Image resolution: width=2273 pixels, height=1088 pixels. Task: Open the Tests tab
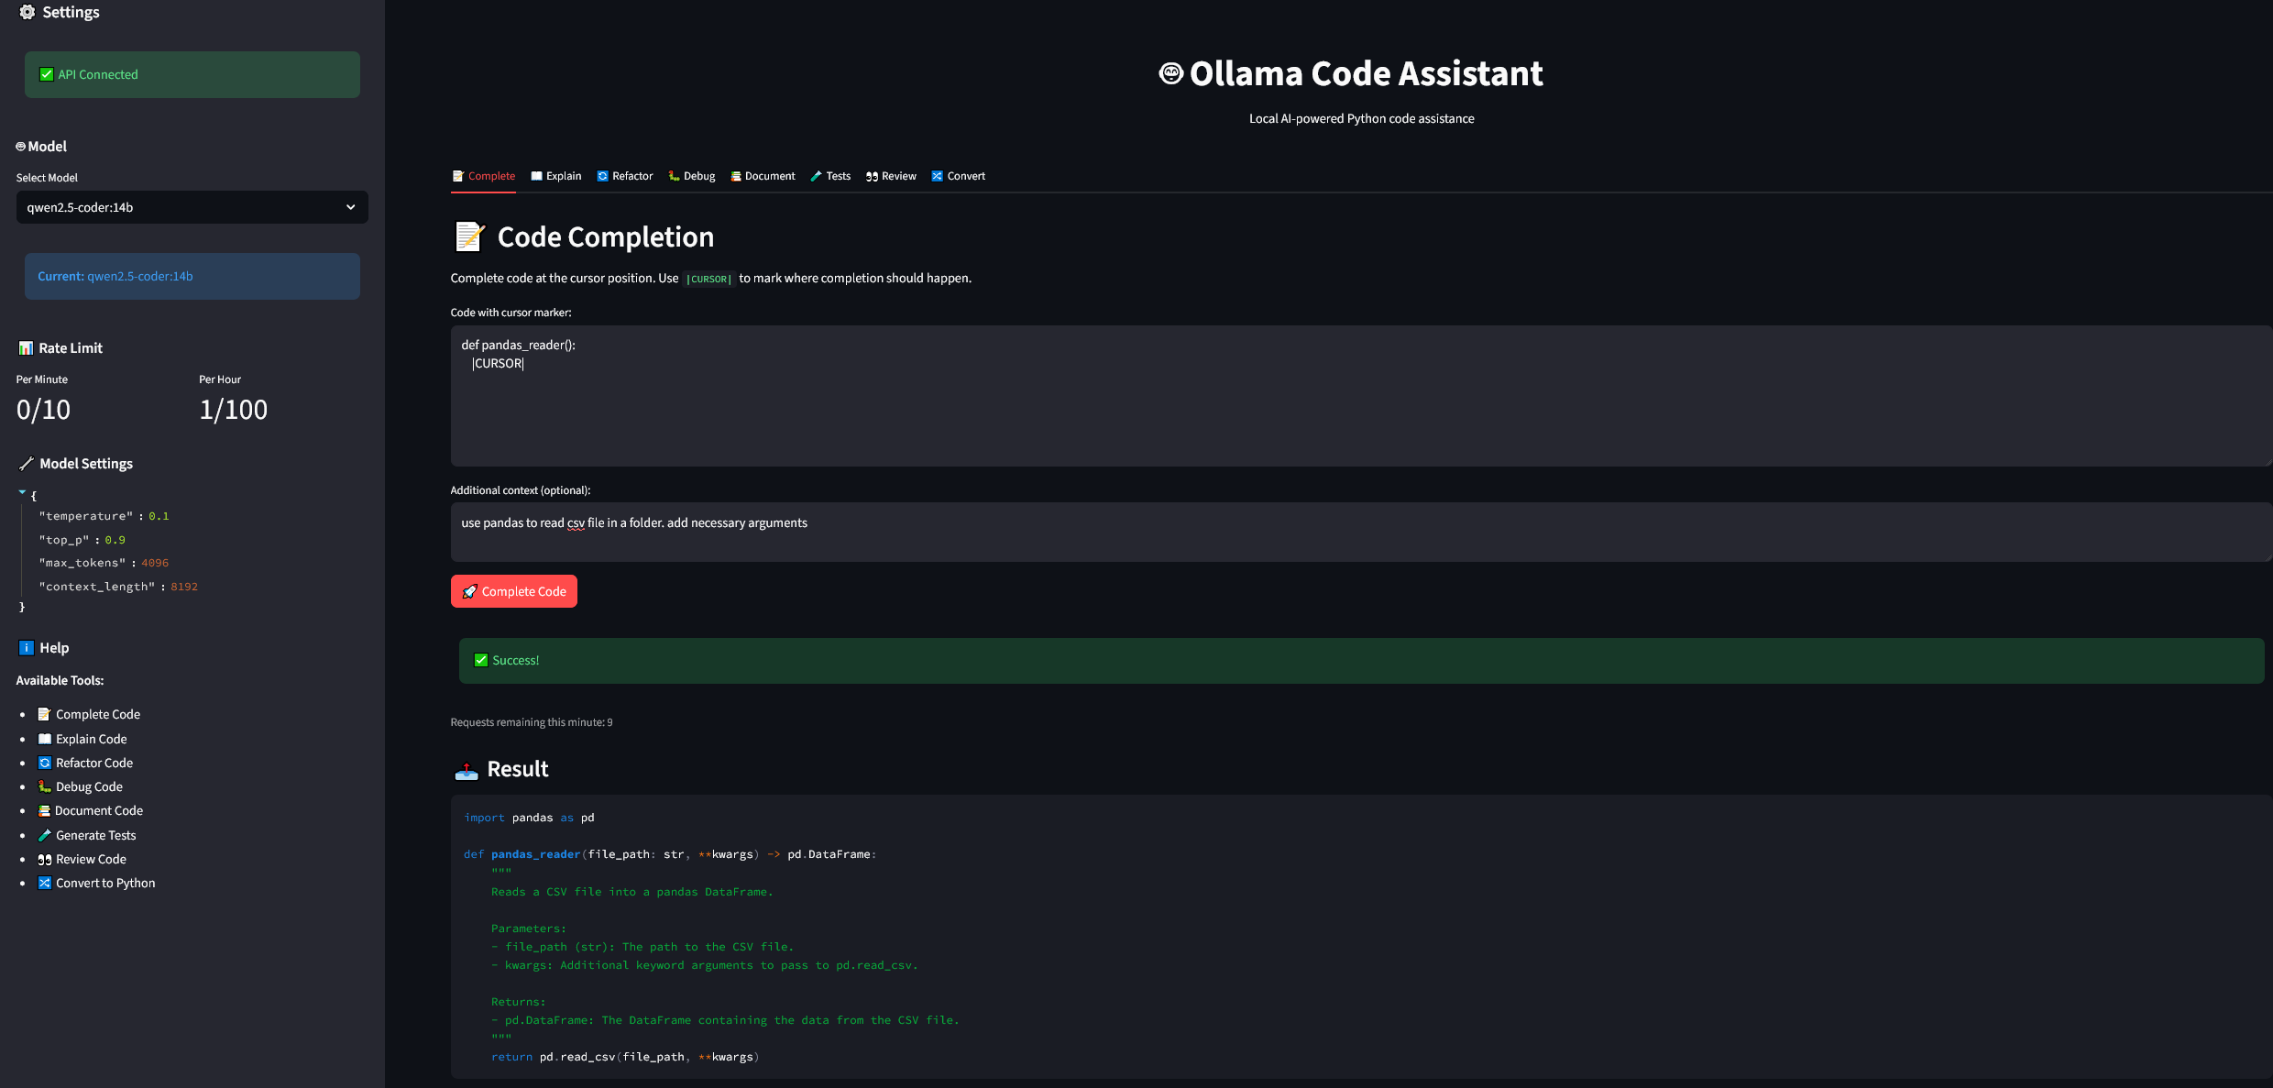[830, 176]
